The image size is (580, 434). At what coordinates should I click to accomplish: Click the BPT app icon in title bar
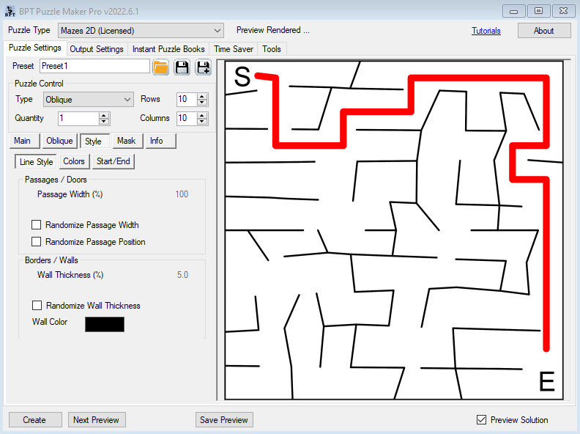coord(10,11)
